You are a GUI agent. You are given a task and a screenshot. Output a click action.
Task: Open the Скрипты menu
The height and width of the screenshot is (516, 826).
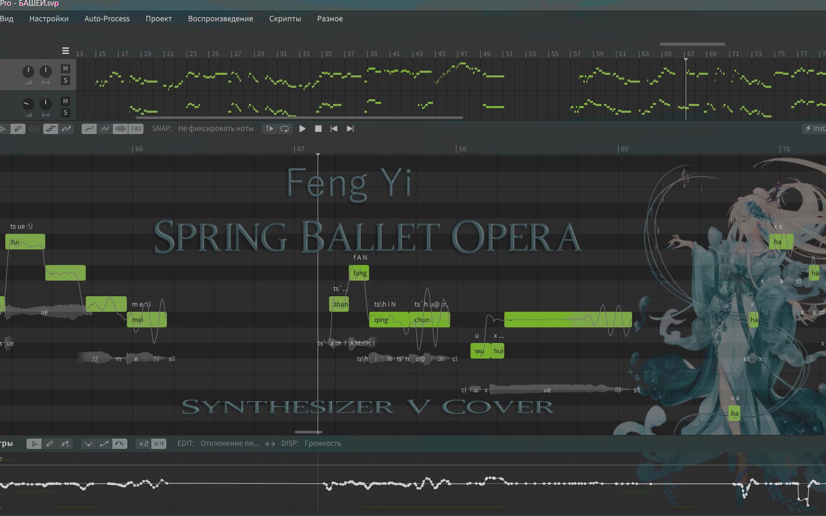[x=285, y=19]
